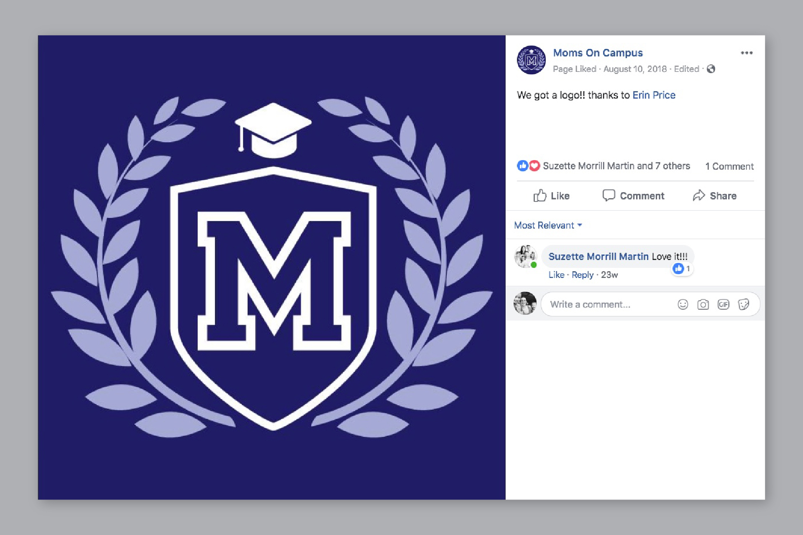
Task: Click the Write a comment input field
Action: pyautogui.click(x=606, y=305)
